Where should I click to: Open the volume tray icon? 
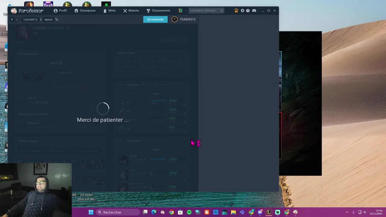pyautogui.click(x=364, y=212)
